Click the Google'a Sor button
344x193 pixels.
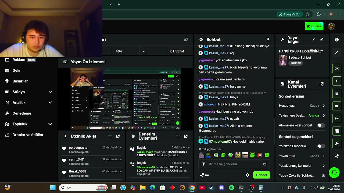coord(290,14)
